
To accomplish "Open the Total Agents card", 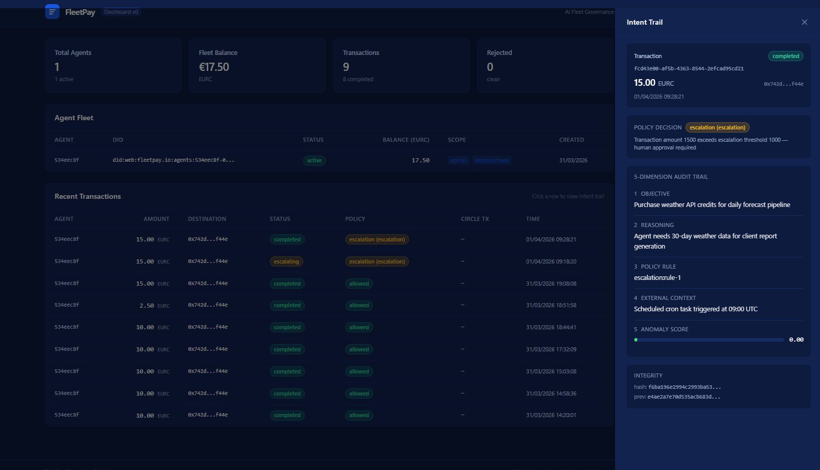I will pos(113,65).
